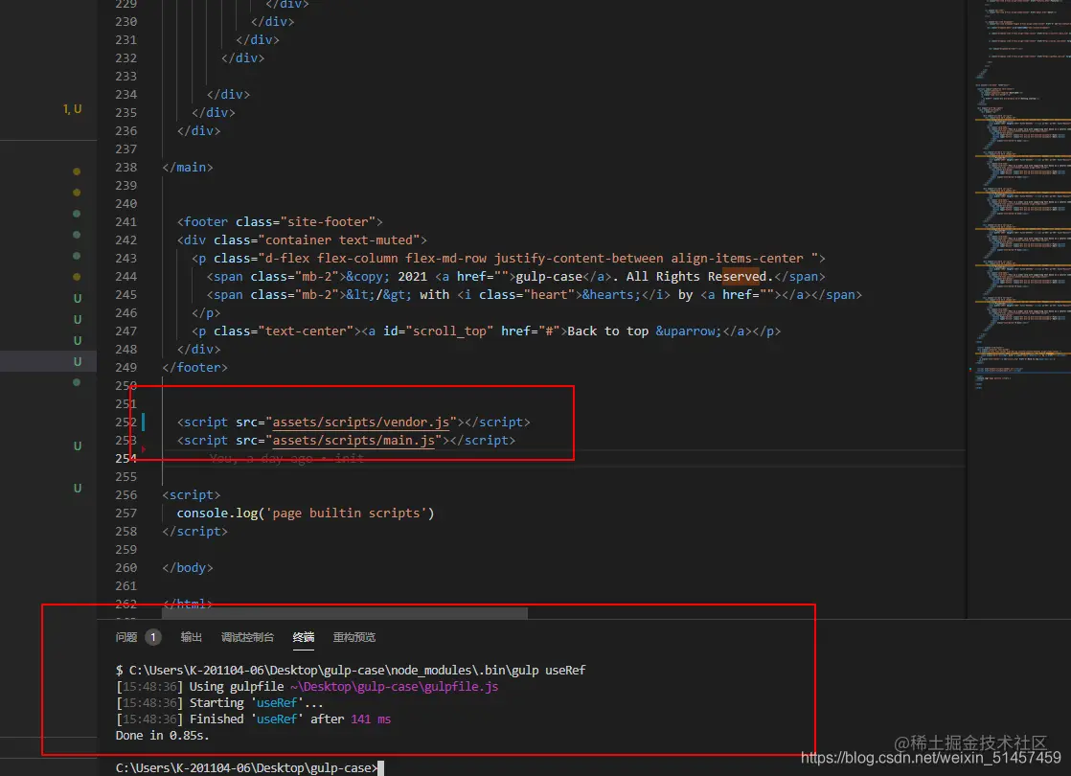Click the "Starting 'useRef'..." terminal line
This screenshot has width=1071, height=776.
(x=219, y=703)
